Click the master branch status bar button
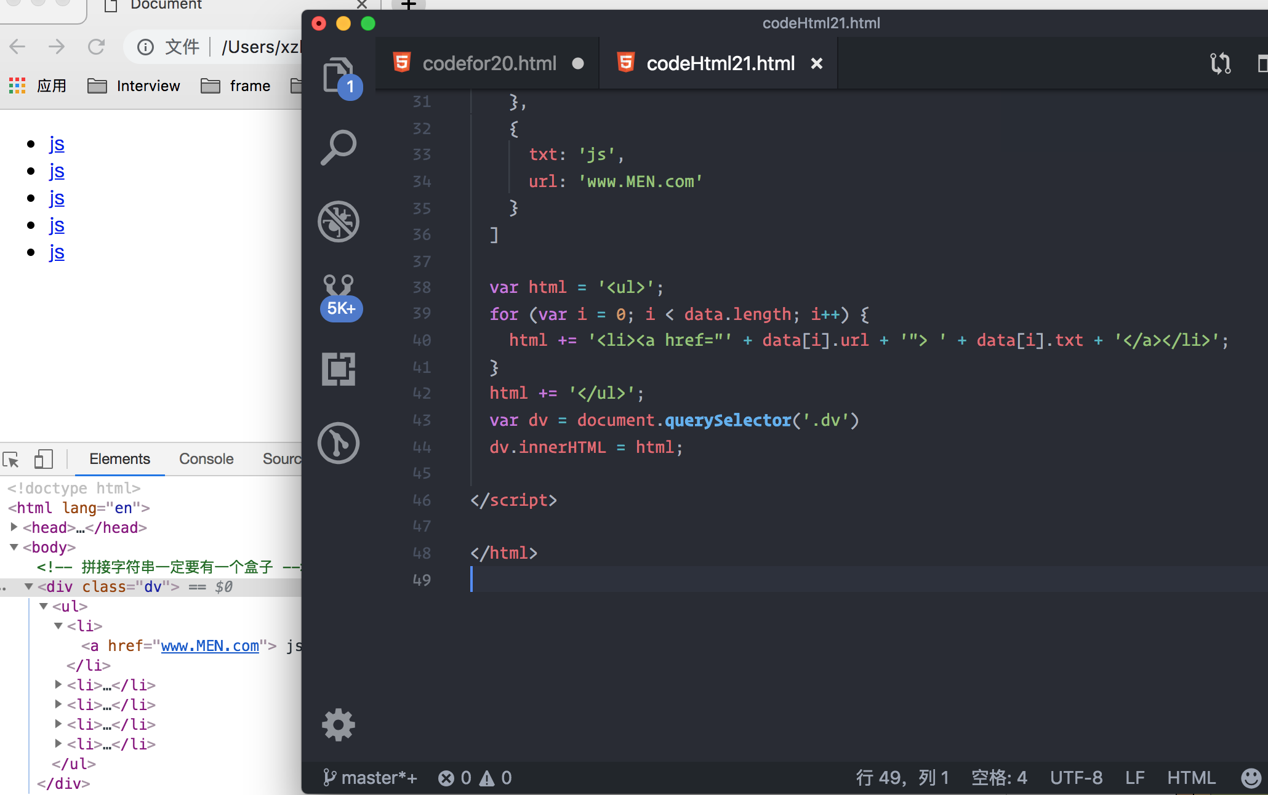 [x=371, y=778]
